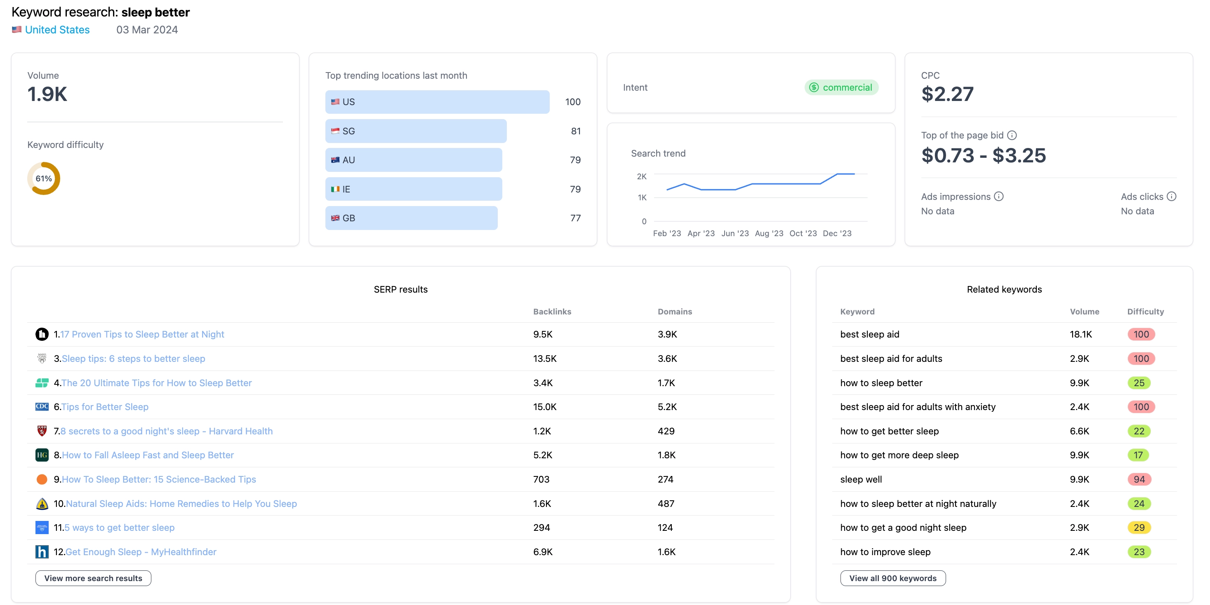1210x605 pixels.
Task: Open the Top of the page bid info tooltip
Action: tap(1013, 135)
